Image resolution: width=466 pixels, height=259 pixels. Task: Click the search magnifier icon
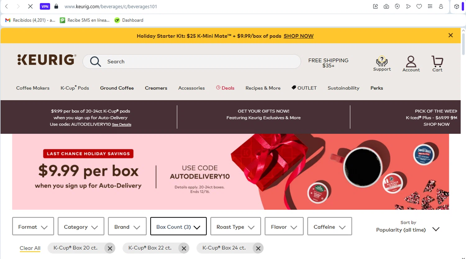point(95,62)
